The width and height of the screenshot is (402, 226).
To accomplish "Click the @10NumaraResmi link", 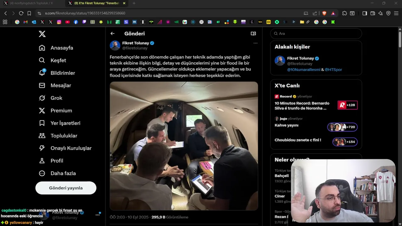I will point(304,70).
